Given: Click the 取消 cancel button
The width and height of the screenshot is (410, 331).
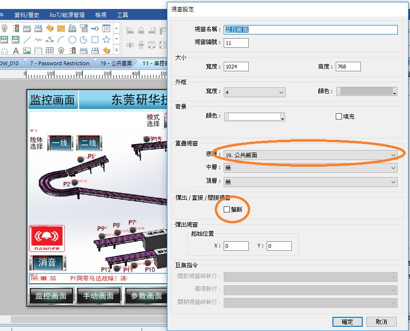Looking at the screenshot, I should point(382,322).
